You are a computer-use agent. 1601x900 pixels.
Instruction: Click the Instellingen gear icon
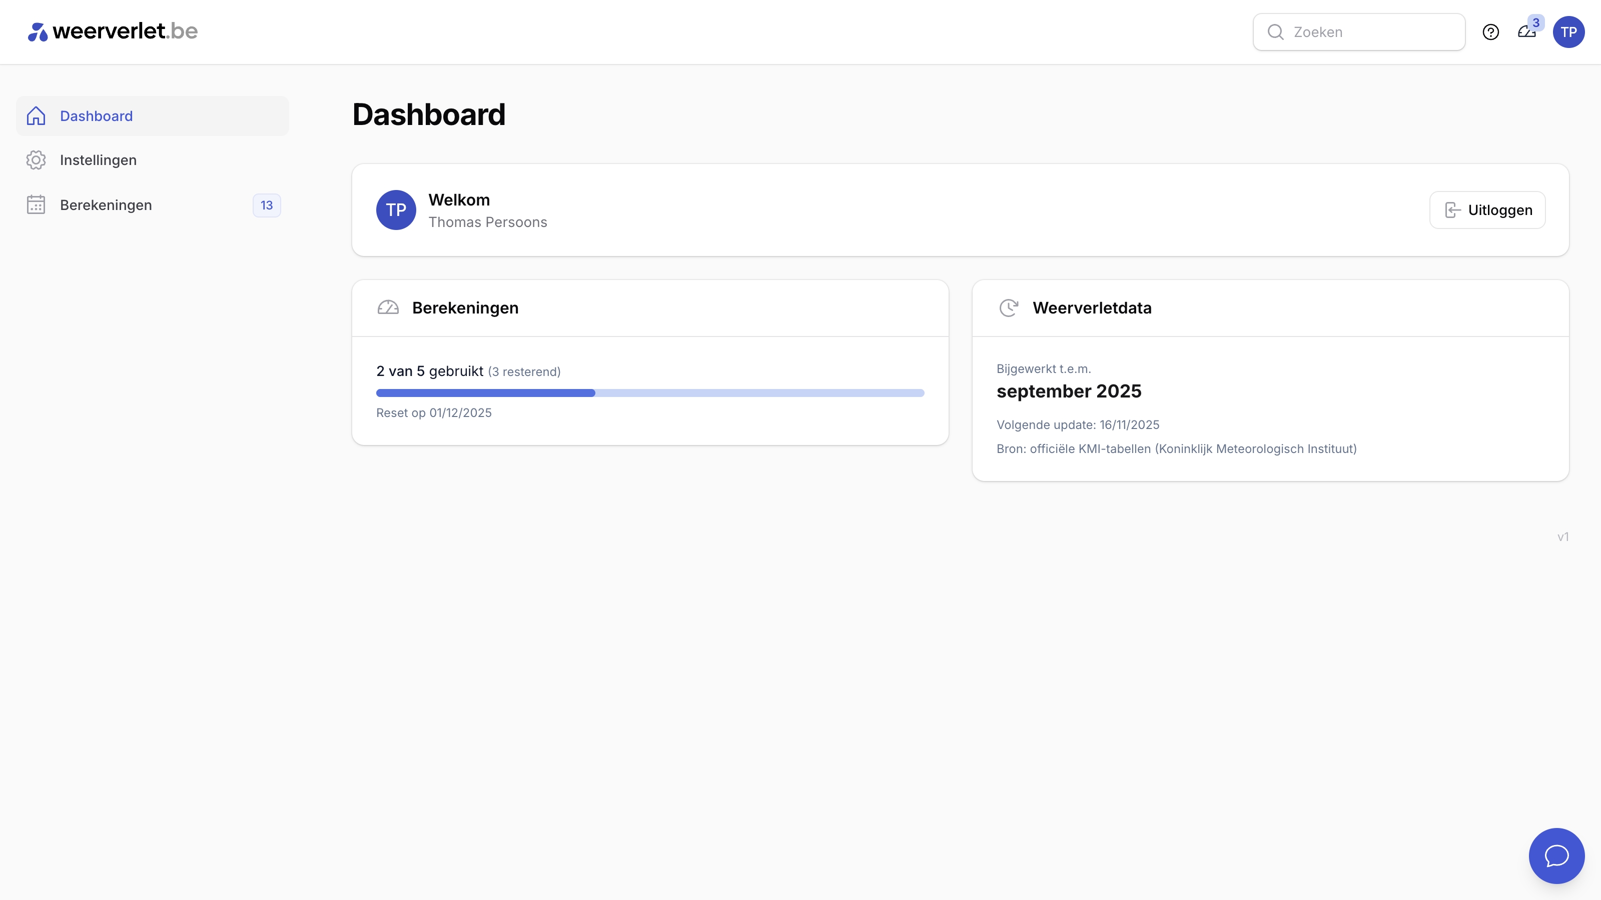(x=36, y=160)
